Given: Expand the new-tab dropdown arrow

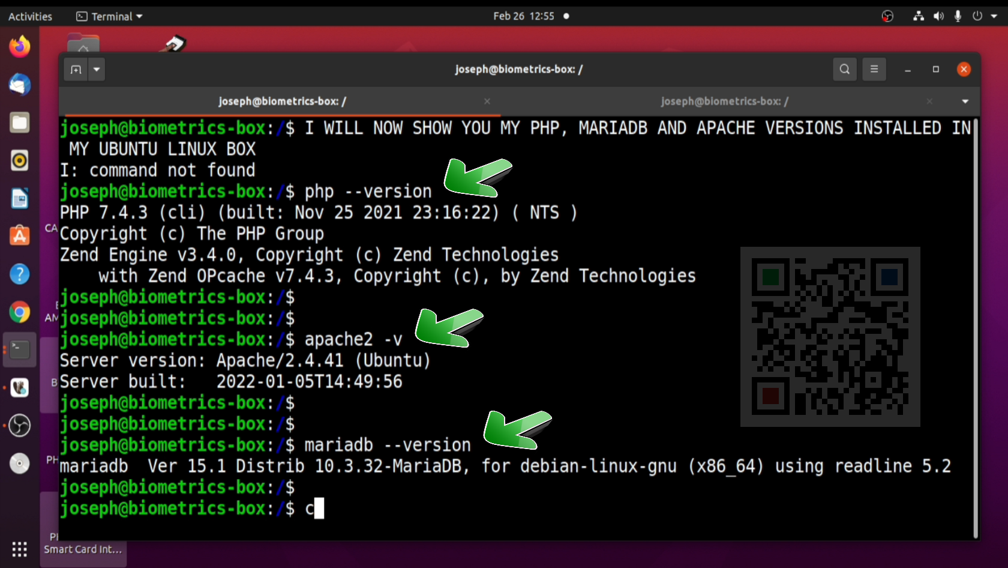Looking at the screenshot, I should (97, 69).
